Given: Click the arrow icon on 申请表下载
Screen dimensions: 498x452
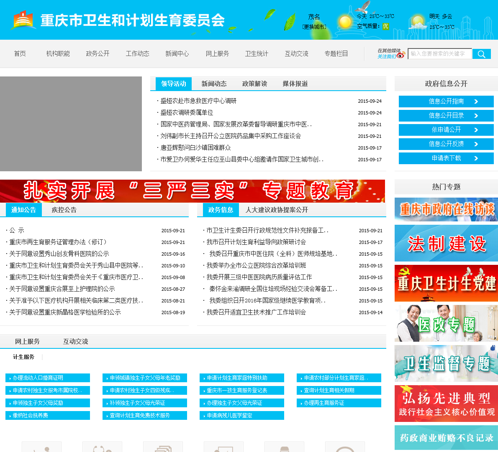Looking at the screenshot, I should coord(476,158).
